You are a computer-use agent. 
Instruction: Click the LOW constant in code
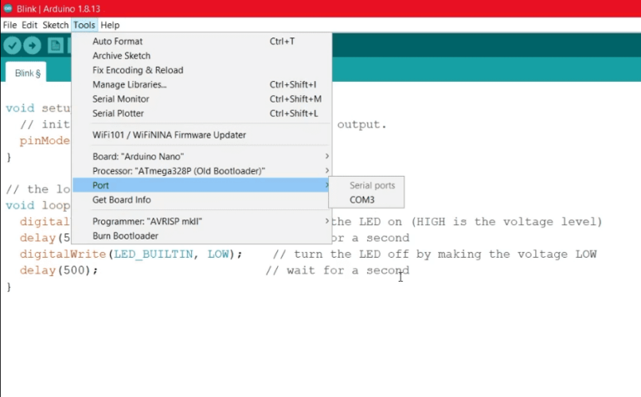pyautogui.click(x=218, y=254)
